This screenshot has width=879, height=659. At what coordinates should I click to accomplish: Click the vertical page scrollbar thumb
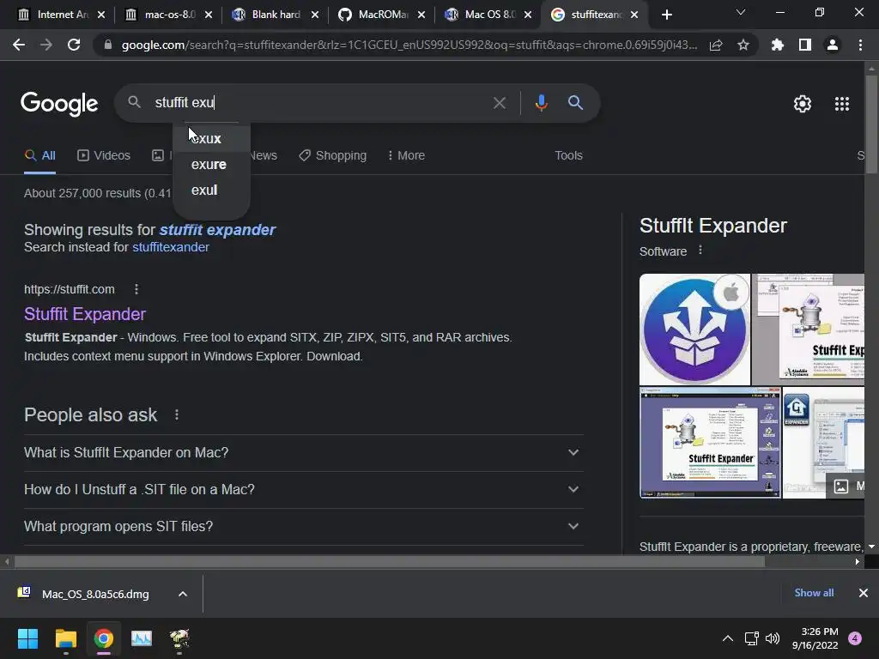point(871,124)
